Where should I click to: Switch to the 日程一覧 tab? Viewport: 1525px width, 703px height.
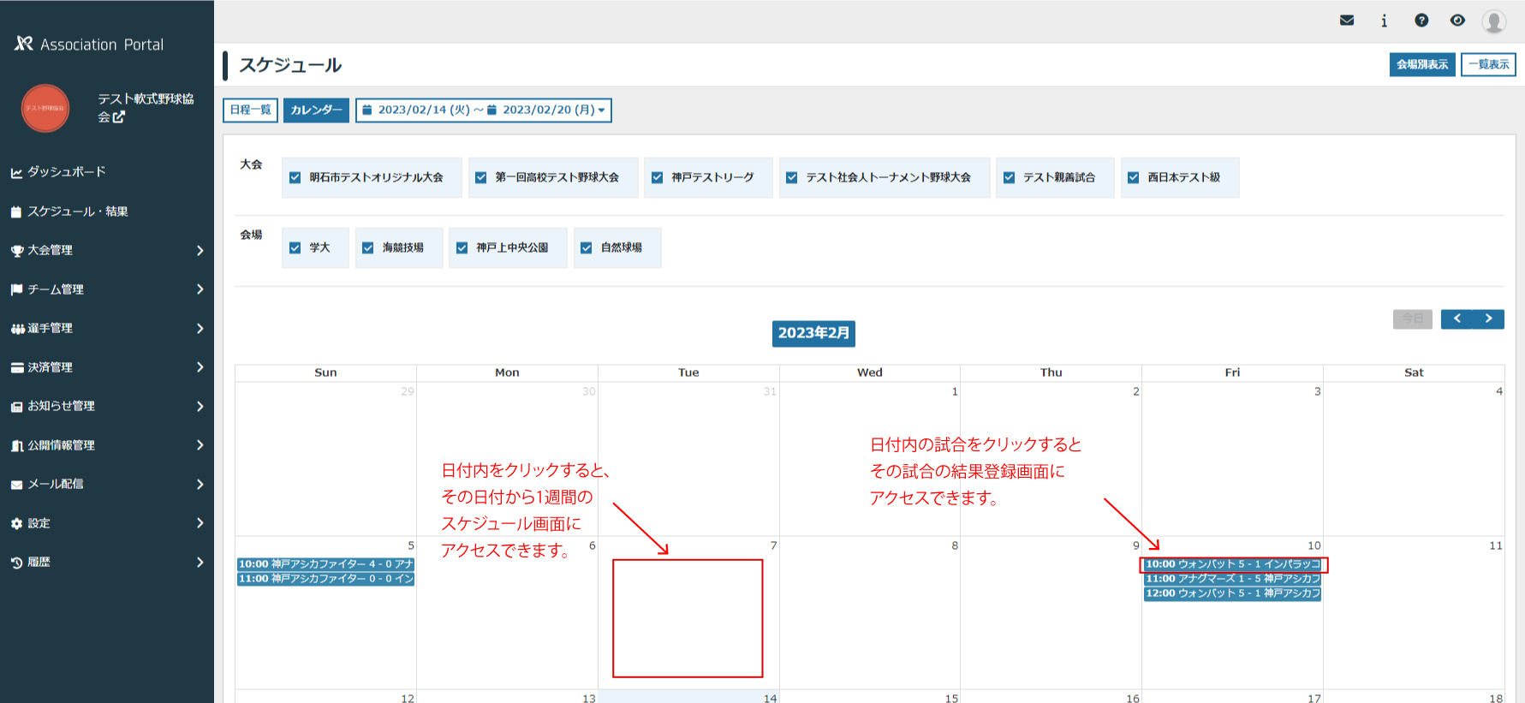(250, 110)
